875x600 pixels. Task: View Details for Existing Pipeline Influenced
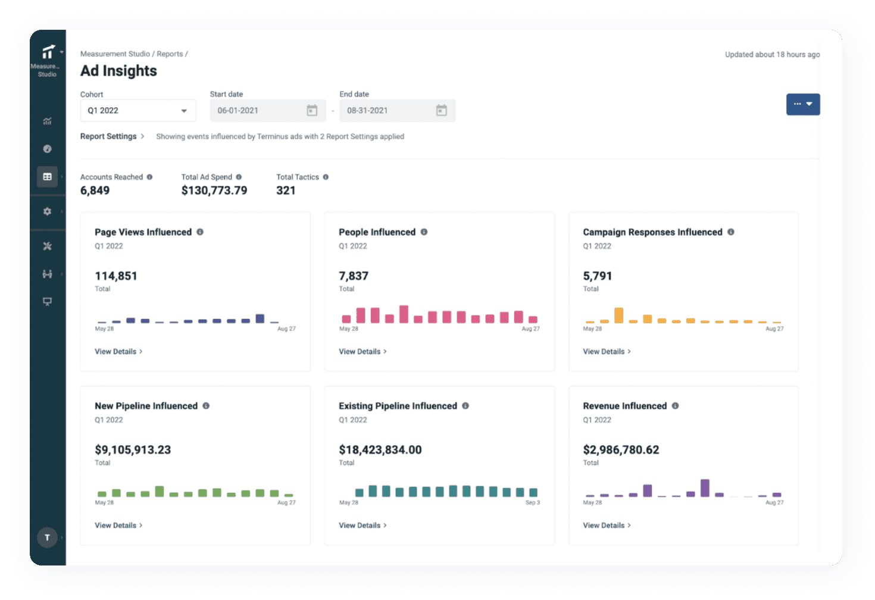(362, 525)
